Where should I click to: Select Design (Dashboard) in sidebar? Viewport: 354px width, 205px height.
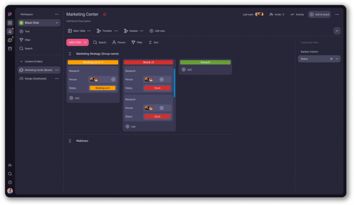tap(35, 79)
